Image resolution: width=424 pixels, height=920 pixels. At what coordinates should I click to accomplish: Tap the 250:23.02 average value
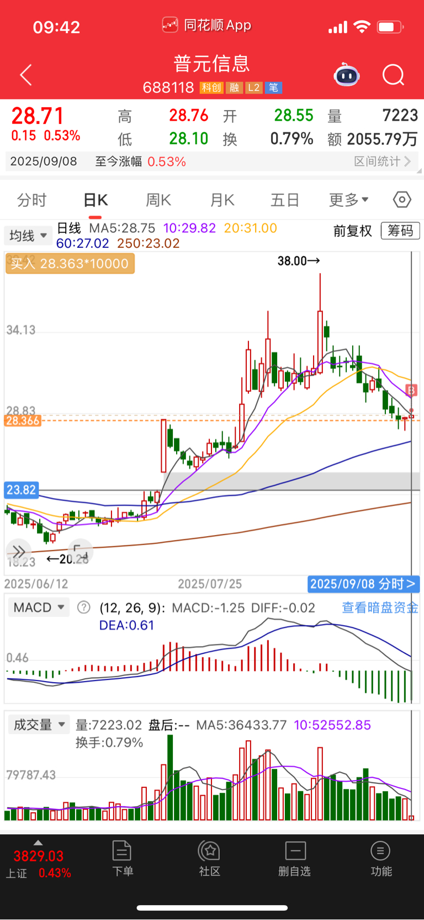[149, 243]
